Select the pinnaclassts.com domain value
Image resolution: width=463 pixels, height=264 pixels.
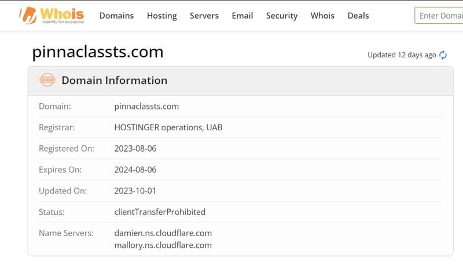146,107
